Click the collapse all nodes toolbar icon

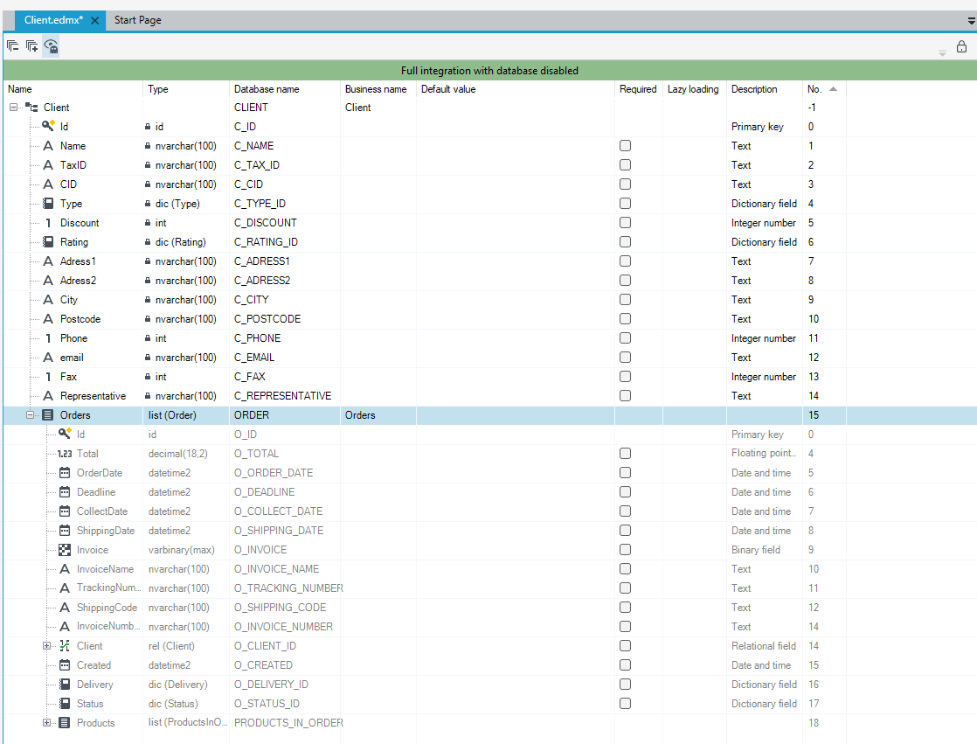click(12, 45)
